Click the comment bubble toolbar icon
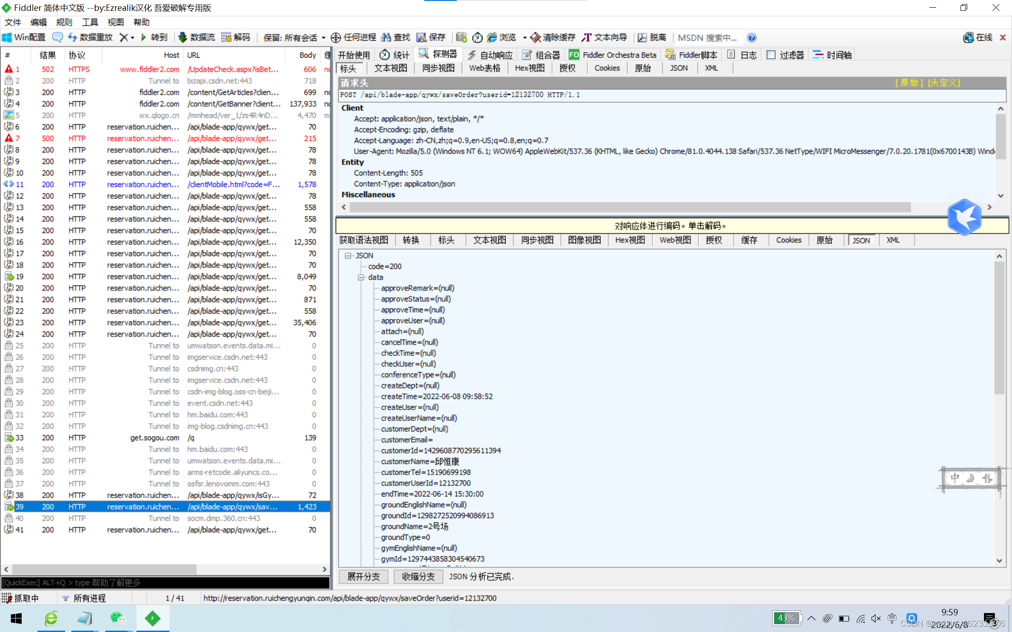 click(57, 37)
